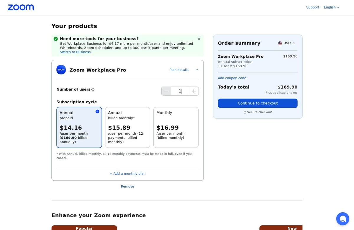Screen dimensions: 354x230
Task: Click Switch to Business link
Action: (75, 52)
